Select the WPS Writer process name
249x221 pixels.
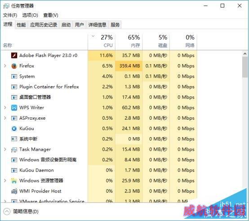tap(31, 108)
